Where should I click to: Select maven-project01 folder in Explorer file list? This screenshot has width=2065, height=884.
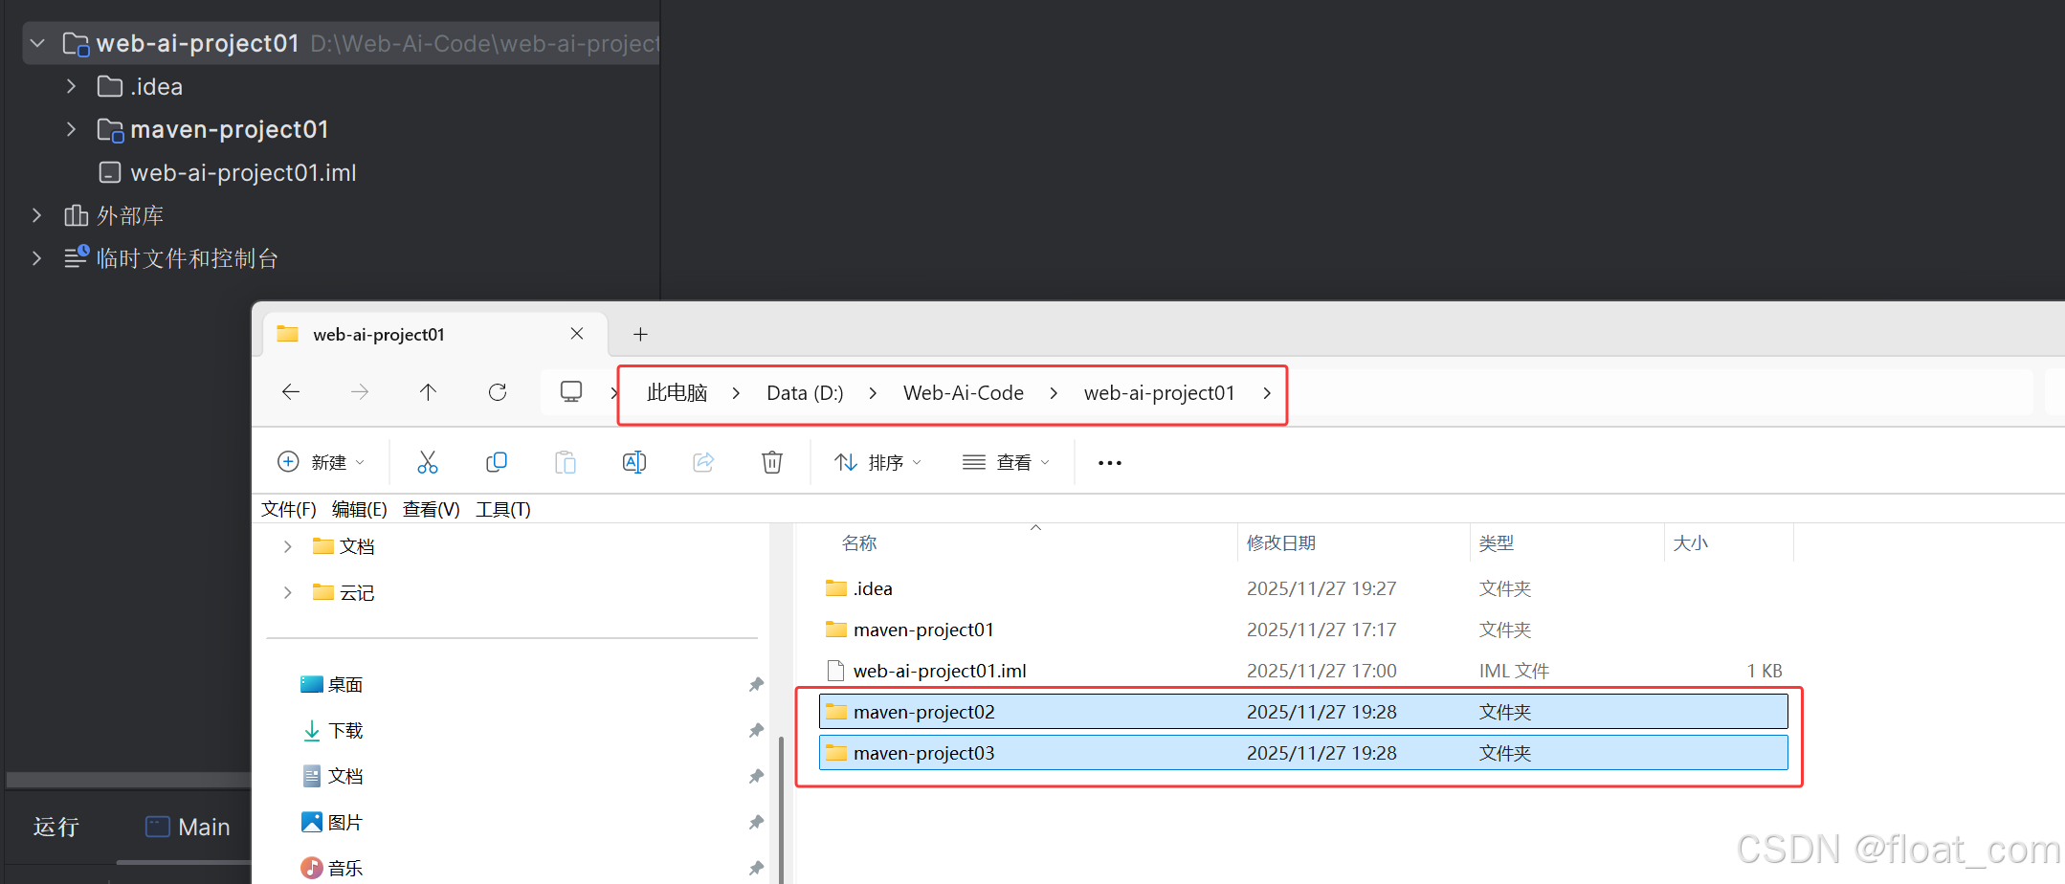click(x=1304, y=630)
